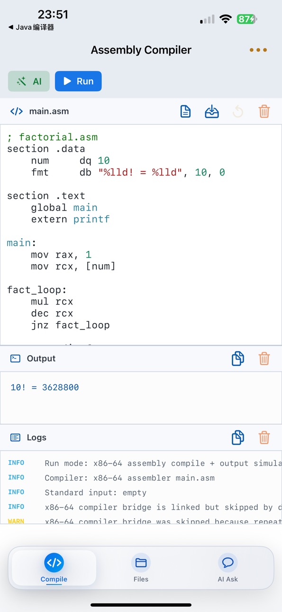Clear the Output panel with its trash icon
The width and height of the screenshot is (282, 612).
click(x=264, y=359)
